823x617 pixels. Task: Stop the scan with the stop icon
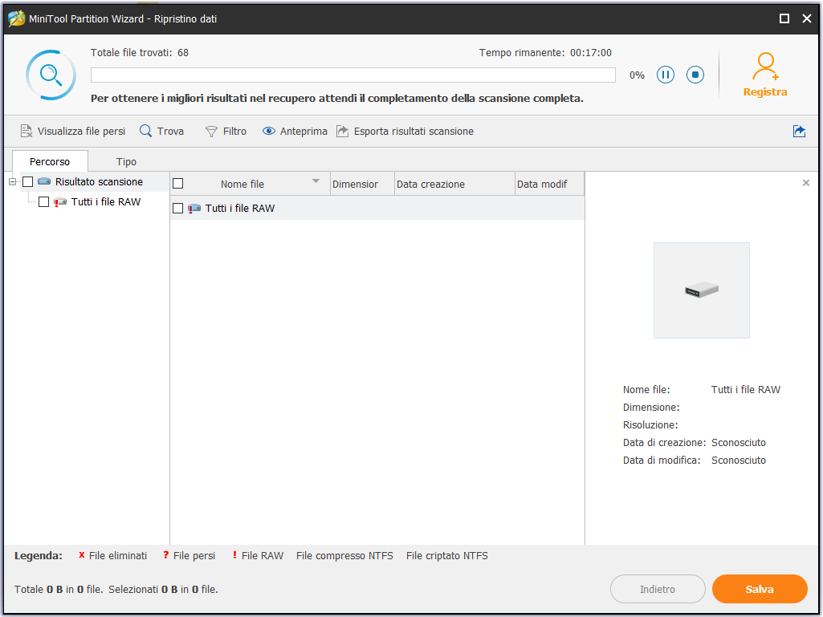695,75
